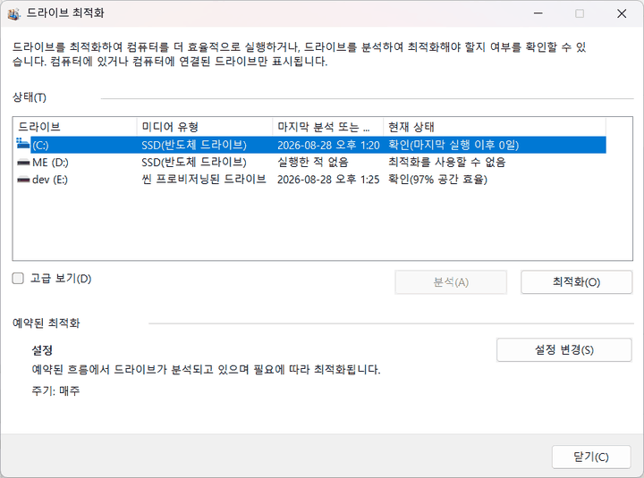Click SSD(반도체 드라이브) cell in ME (D:) row
Viewport: 644px width, 478px height.
194,163
